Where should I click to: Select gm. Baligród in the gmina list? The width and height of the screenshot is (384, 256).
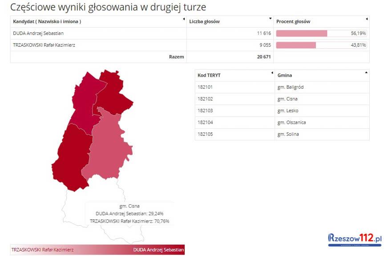(290, 87)
